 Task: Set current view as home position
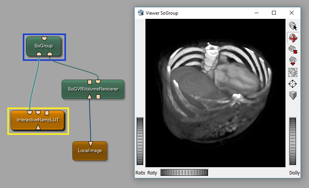click(293, 61)
